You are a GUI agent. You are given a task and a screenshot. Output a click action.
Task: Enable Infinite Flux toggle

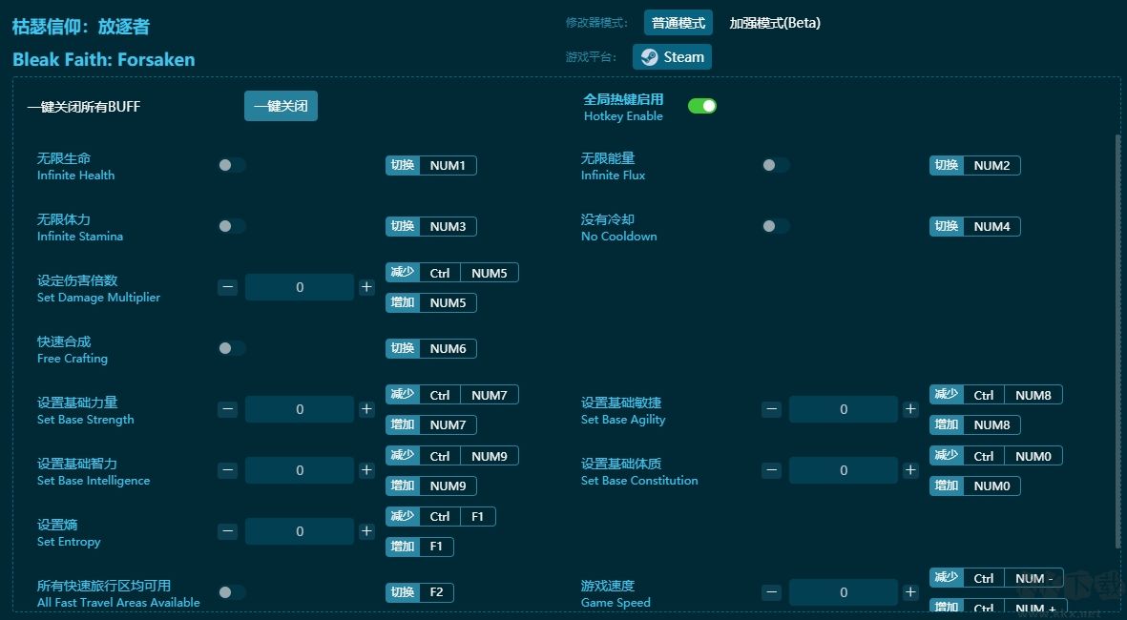tap(776, 165)
